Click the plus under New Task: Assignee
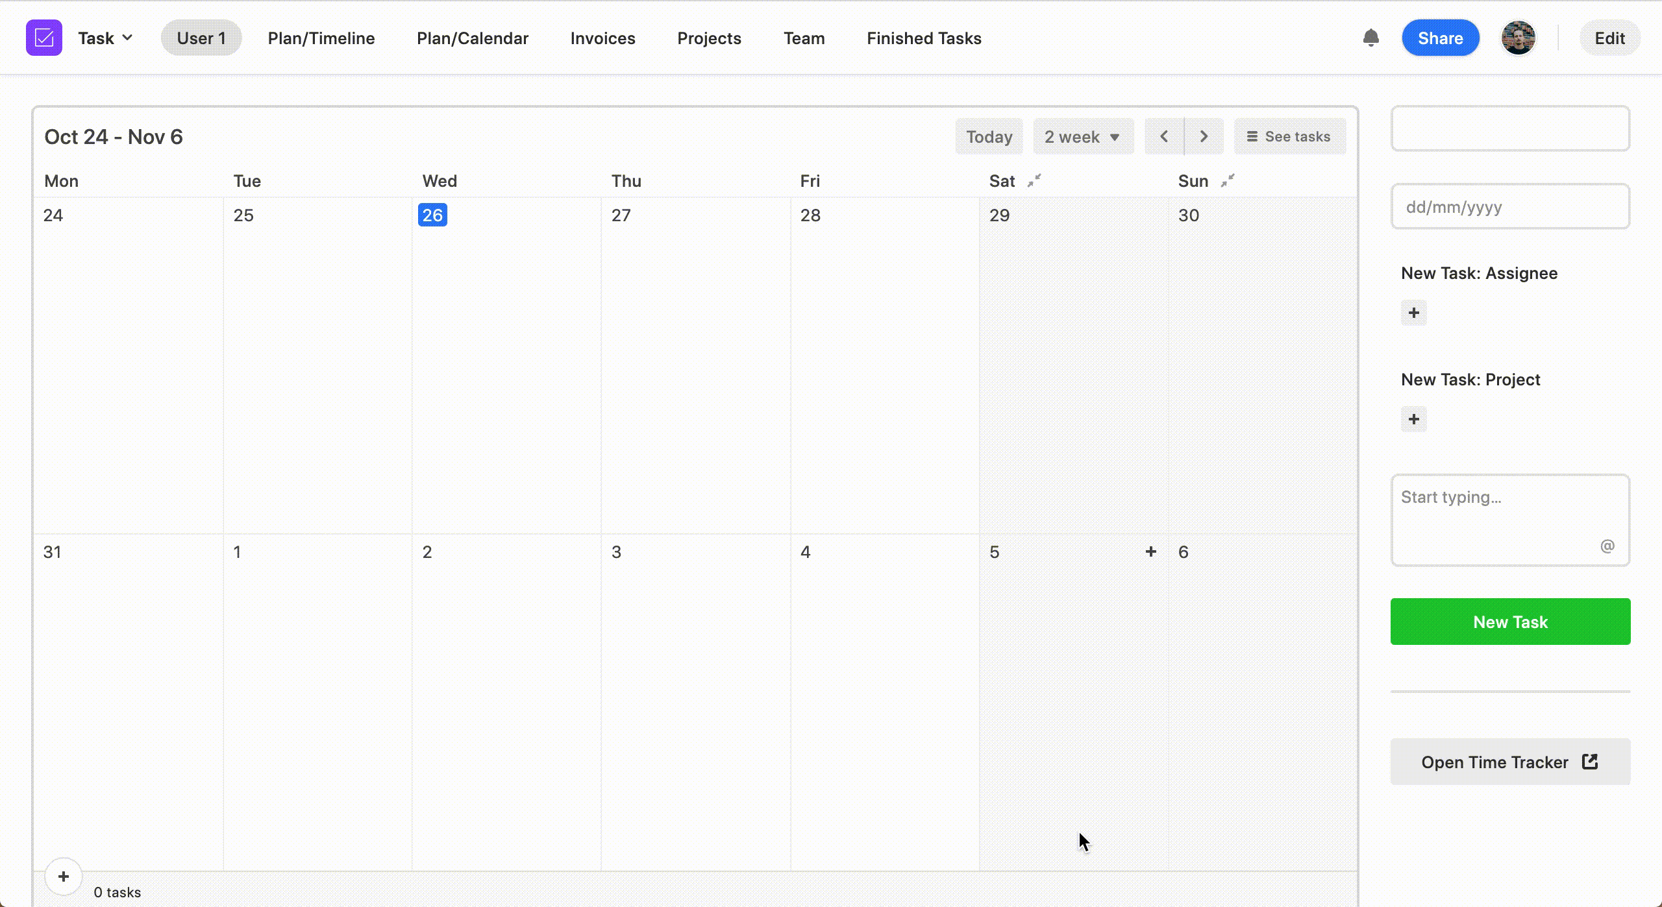The image size is (1662, 907). [x=1413, y=312]
